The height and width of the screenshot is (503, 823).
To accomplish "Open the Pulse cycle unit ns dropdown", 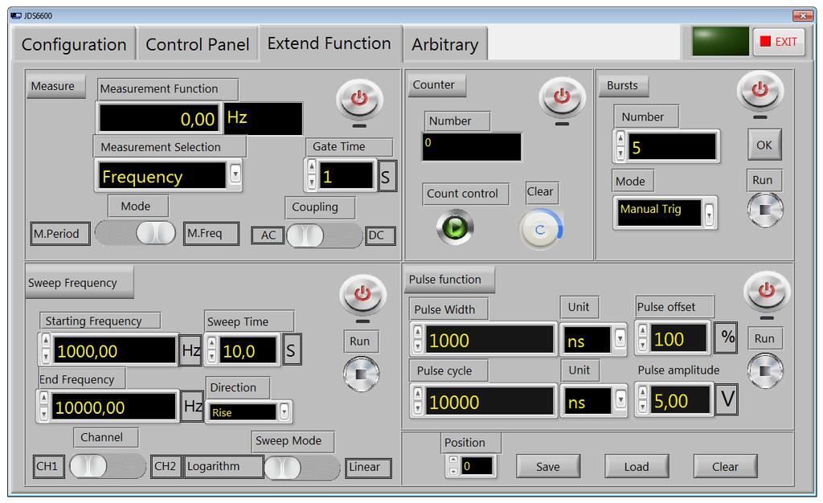I will click(620, 400).
